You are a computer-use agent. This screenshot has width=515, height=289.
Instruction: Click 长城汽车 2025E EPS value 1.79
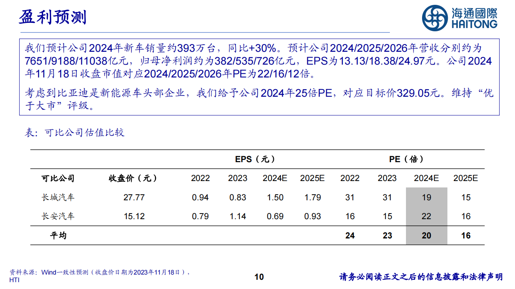pos(313,197)
